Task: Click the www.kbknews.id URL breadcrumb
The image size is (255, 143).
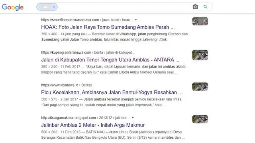Action: coord(67,85)
